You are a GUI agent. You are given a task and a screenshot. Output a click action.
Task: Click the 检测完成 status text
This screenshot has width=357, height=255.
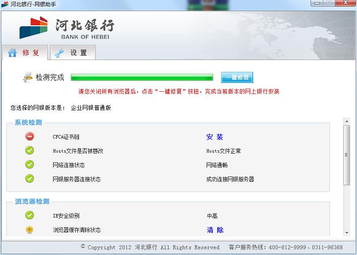coord(50,78)
